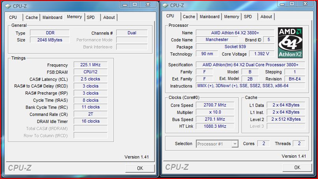The width and height of the screenshot is (318, 179).
Task: Open the About tab in the left window
Action: [x=109, y=17]
